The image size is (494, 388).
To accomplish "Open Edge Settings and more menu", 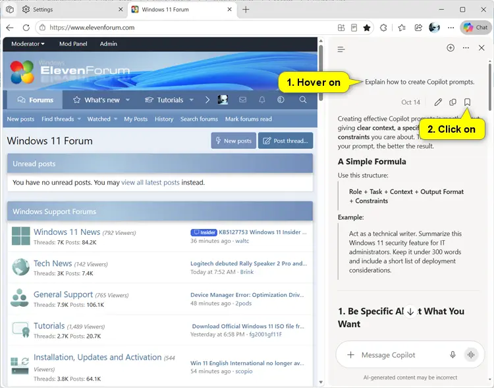I will pyautogui.click(x=451, y=28).
